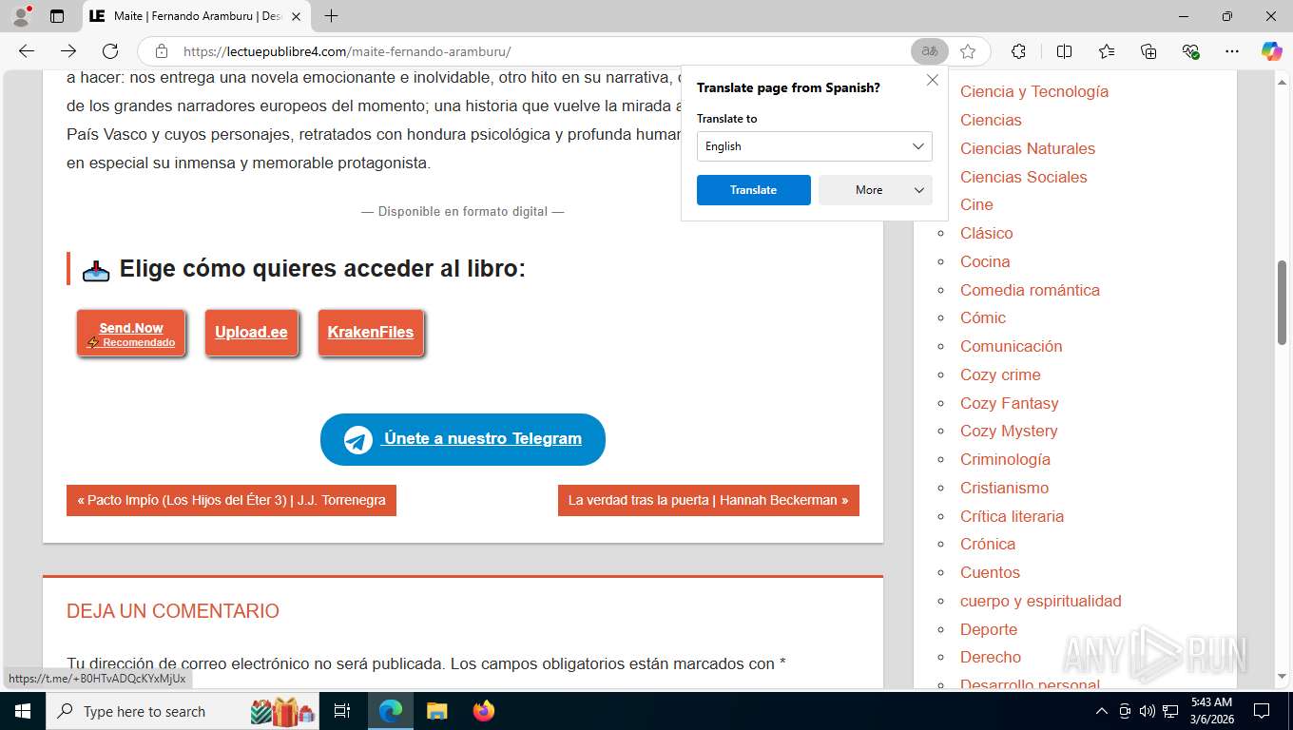This screenshot has width=1293, height=730.
Task: Click the DEJA UN COMENTARIO heading
Action: pyautogui.click(x=173, y=611)
